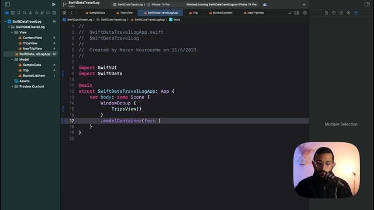374x210 pixels.
Task: Click import SwiftData on line 9
Action: (x=100, y=73)
